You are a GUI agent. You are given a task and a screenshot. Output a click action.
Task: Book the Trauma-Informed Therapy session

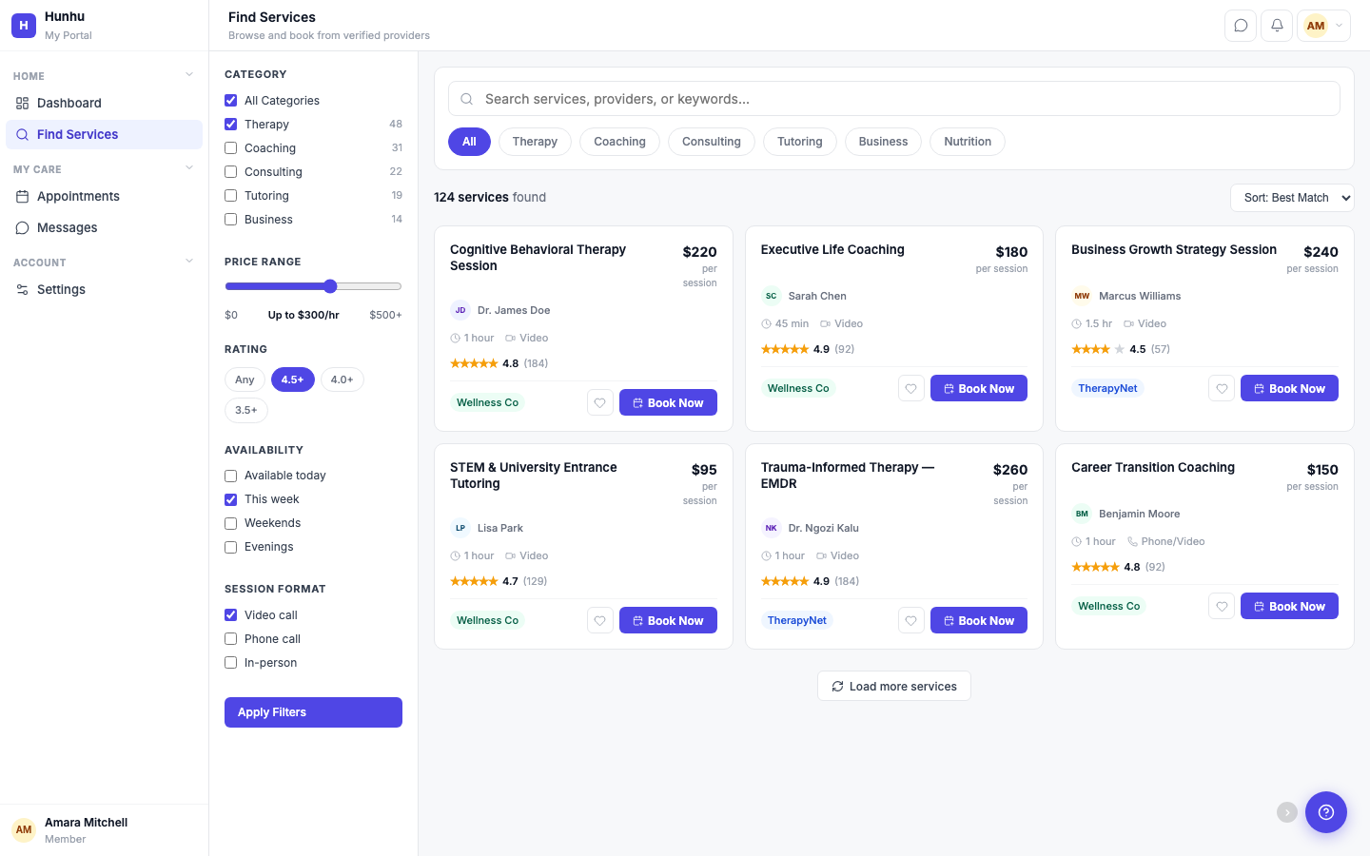point(978,620)
